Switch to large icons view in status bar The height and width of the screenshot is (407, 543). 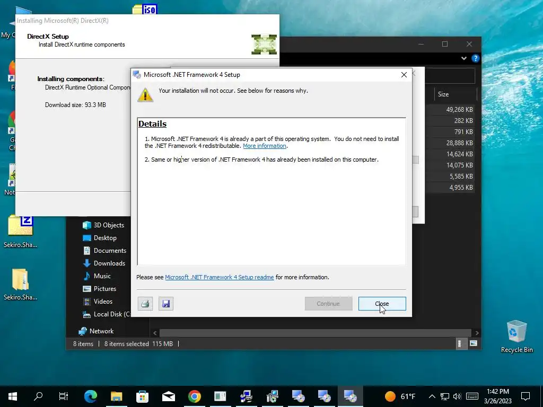(474, 343)
